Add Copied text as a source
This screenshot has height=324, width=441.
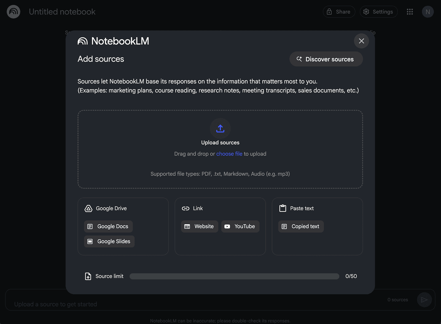(x=301, y=226)
